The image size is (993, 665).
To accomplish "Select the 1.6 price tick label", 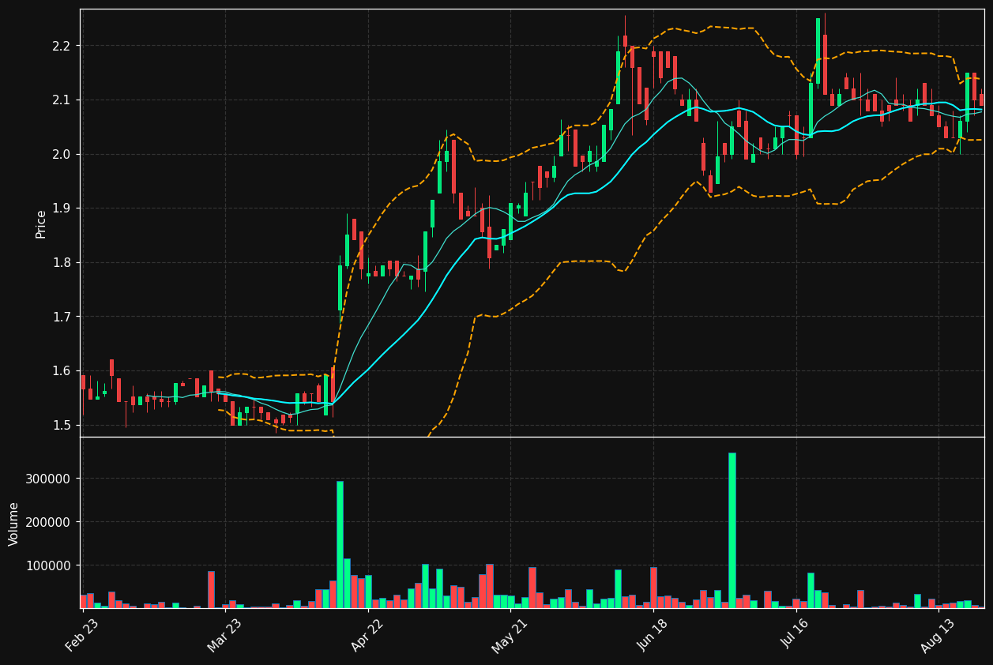I will 62,371.
